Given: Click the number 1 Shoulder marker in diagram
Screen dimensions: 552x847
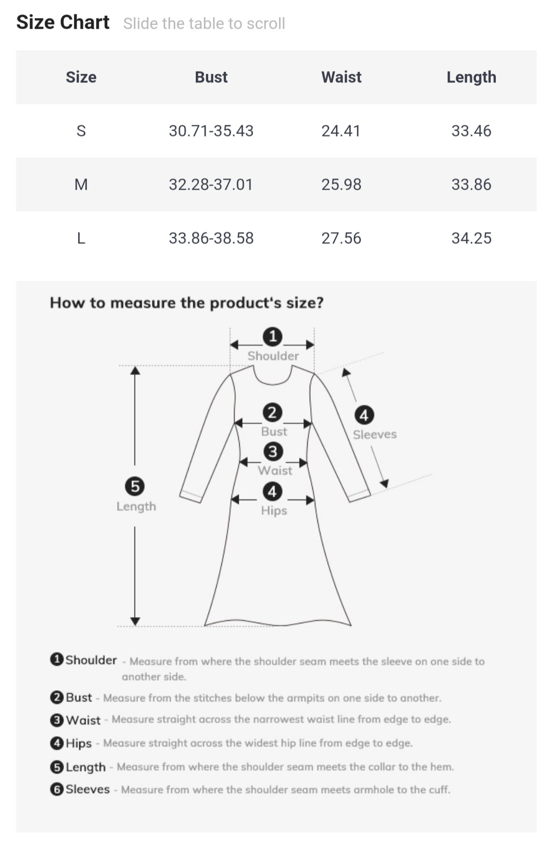Looking at the screenshot, I should click(x=272, y=336).
